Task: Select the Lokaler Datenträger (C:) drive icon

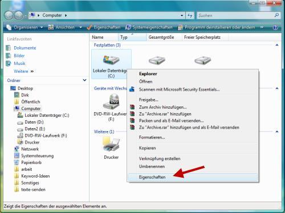Action: (111, 64)
